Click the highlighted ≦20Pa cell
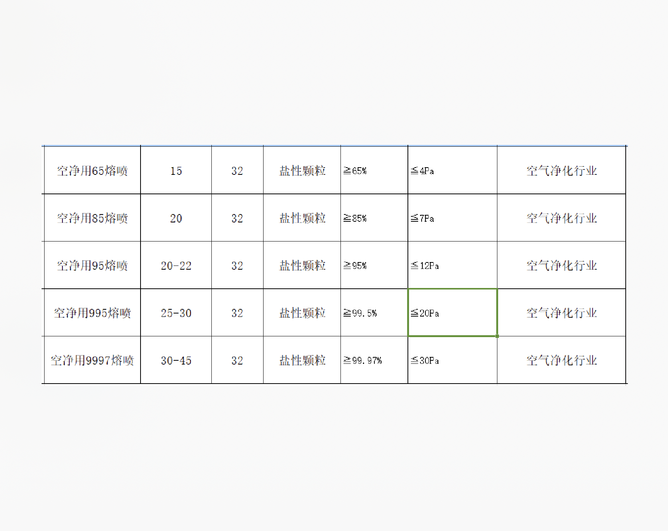 pos(452,313)
